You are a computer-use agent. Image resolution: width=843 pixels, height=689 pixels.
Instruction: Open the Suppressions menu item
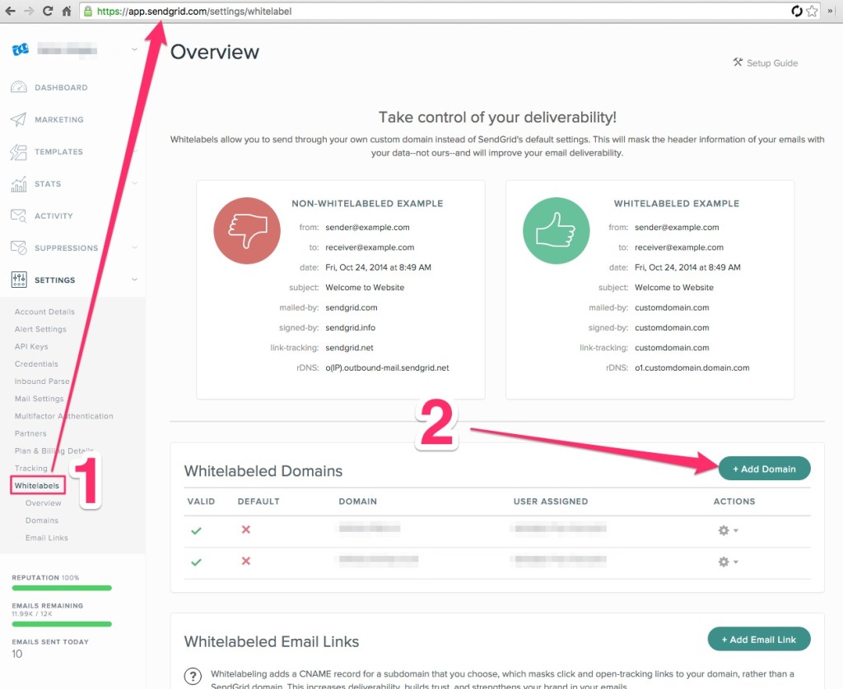click(66, 248)
